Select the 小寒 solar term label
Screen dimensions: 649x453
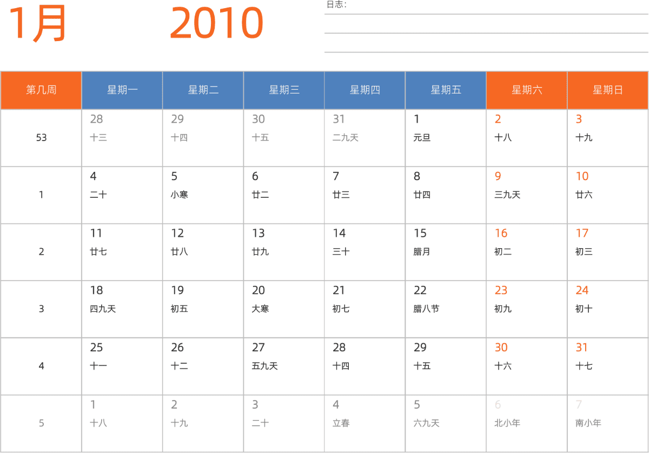point(180,195)
